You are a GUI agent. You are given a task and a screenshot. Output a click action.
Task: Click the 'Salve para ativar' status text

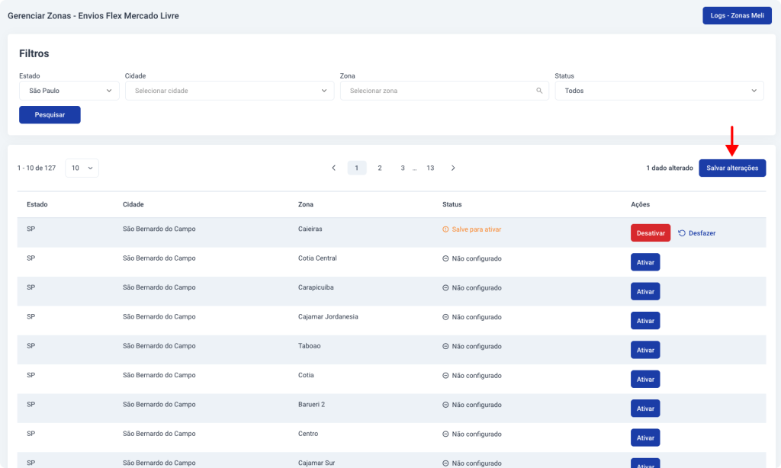click(x=476, y=229)
